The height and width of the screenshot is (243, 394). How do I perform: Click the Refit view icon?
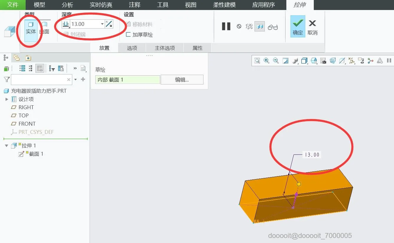point(257,61)
